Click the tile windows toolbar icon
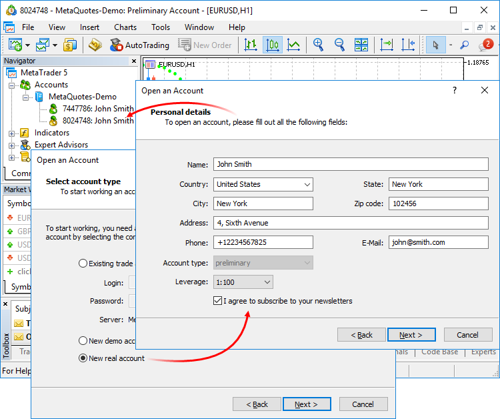 coord(361,45)
